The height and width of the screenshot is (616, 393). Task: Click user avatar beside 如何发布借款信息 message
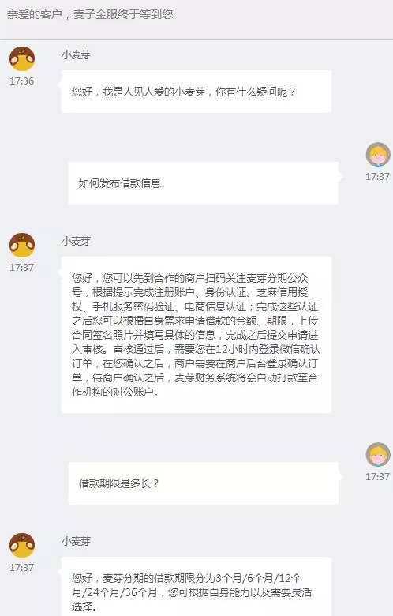point(378,155)
